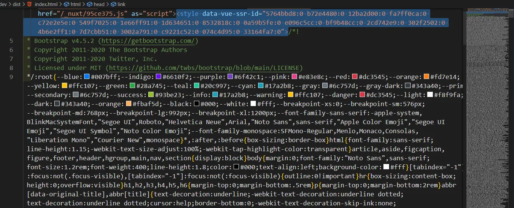Open color picker for --indigo #6610f2 swatch
514x208 pixels.
[158, 77]
